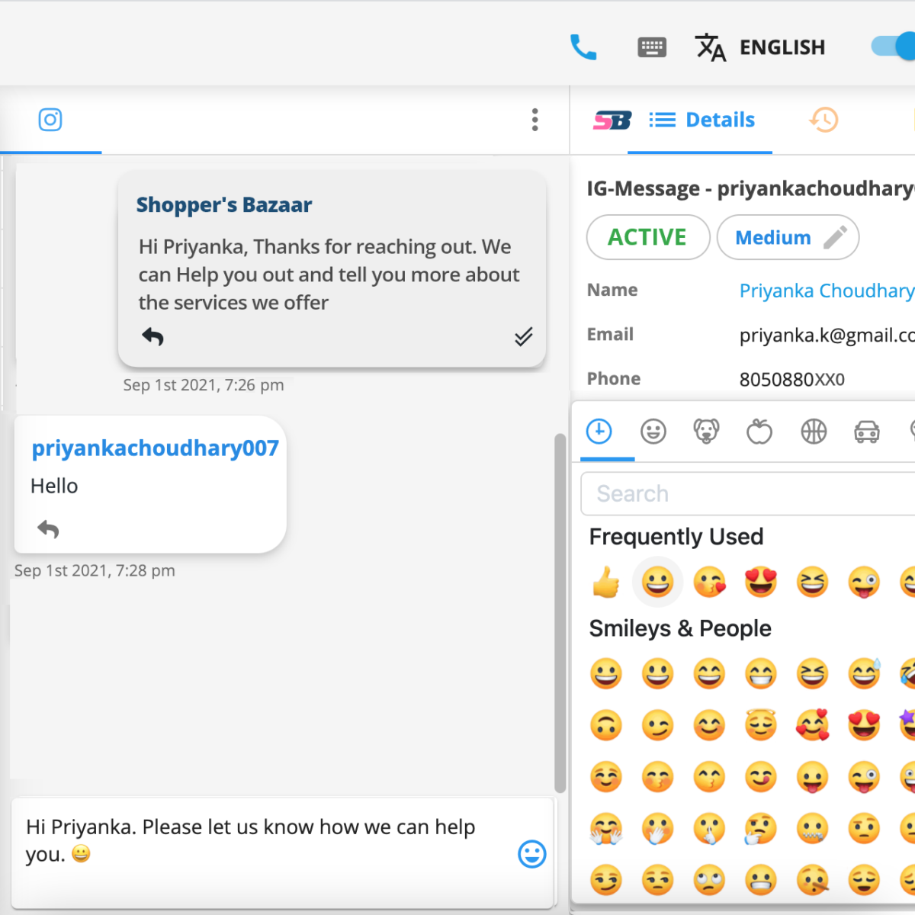
Task: Click the double-check delivered mark
Action: click(x=523, y=336)
